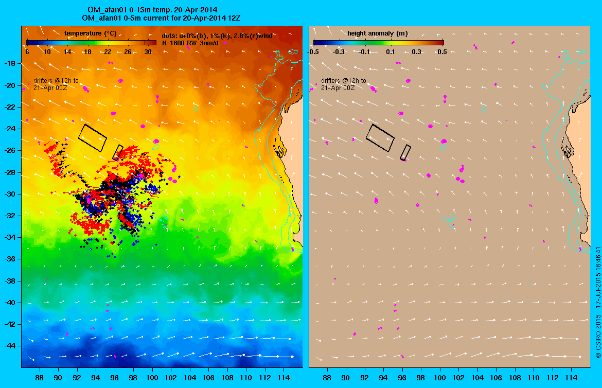
Task: Click the '26' tick on temperature color scale
Action: (x=128, y=52)
